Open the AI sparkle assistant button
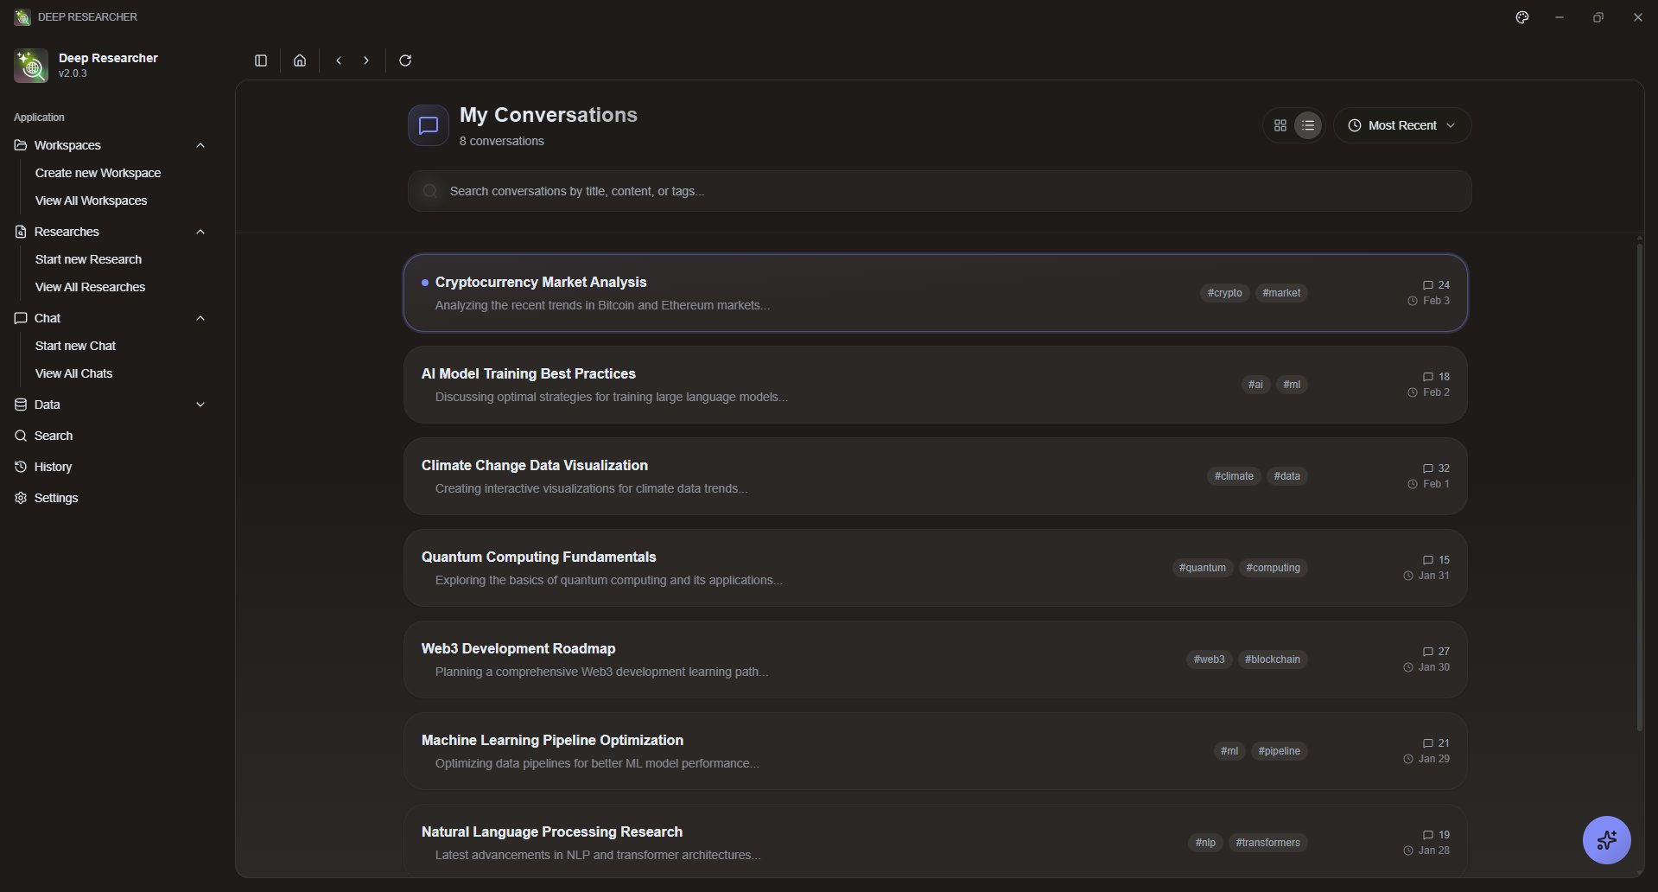The image size is (1658, 892). [1606, 839]
